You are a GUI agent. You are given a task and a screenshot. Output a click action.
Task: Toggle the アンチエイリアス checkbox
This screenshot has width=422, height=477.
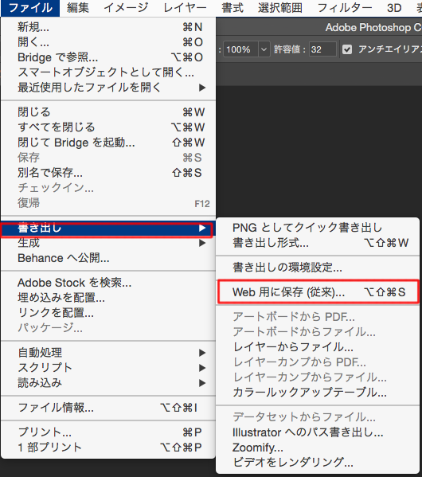(347, 49)
